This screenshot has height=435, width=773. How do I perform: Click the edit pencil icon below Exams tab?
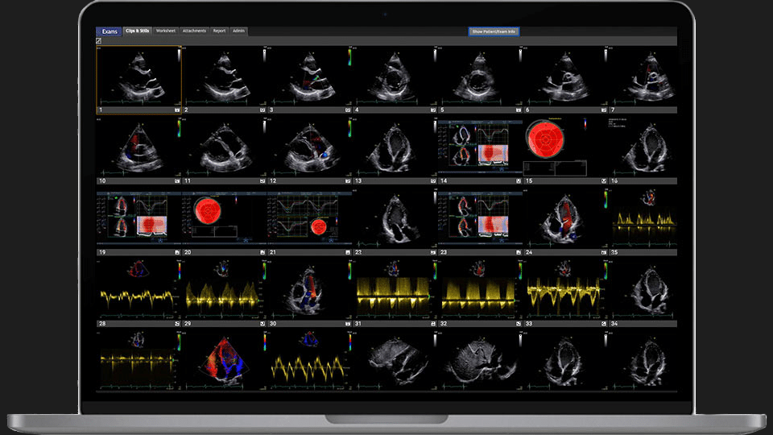pos(98,41)
